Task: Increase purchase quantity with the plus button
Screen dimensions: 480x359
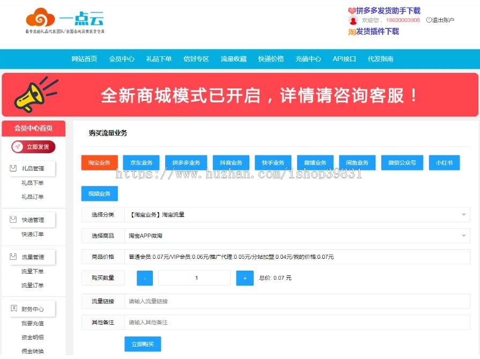Action: pyautogui.click(x=245, y=278)
